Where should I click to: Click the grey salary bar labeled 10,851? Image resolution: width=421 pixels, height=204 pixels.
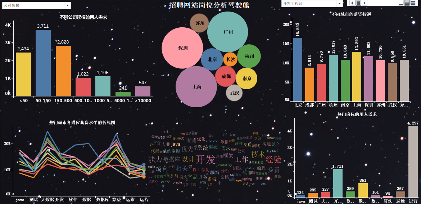[x=404, y=81]
